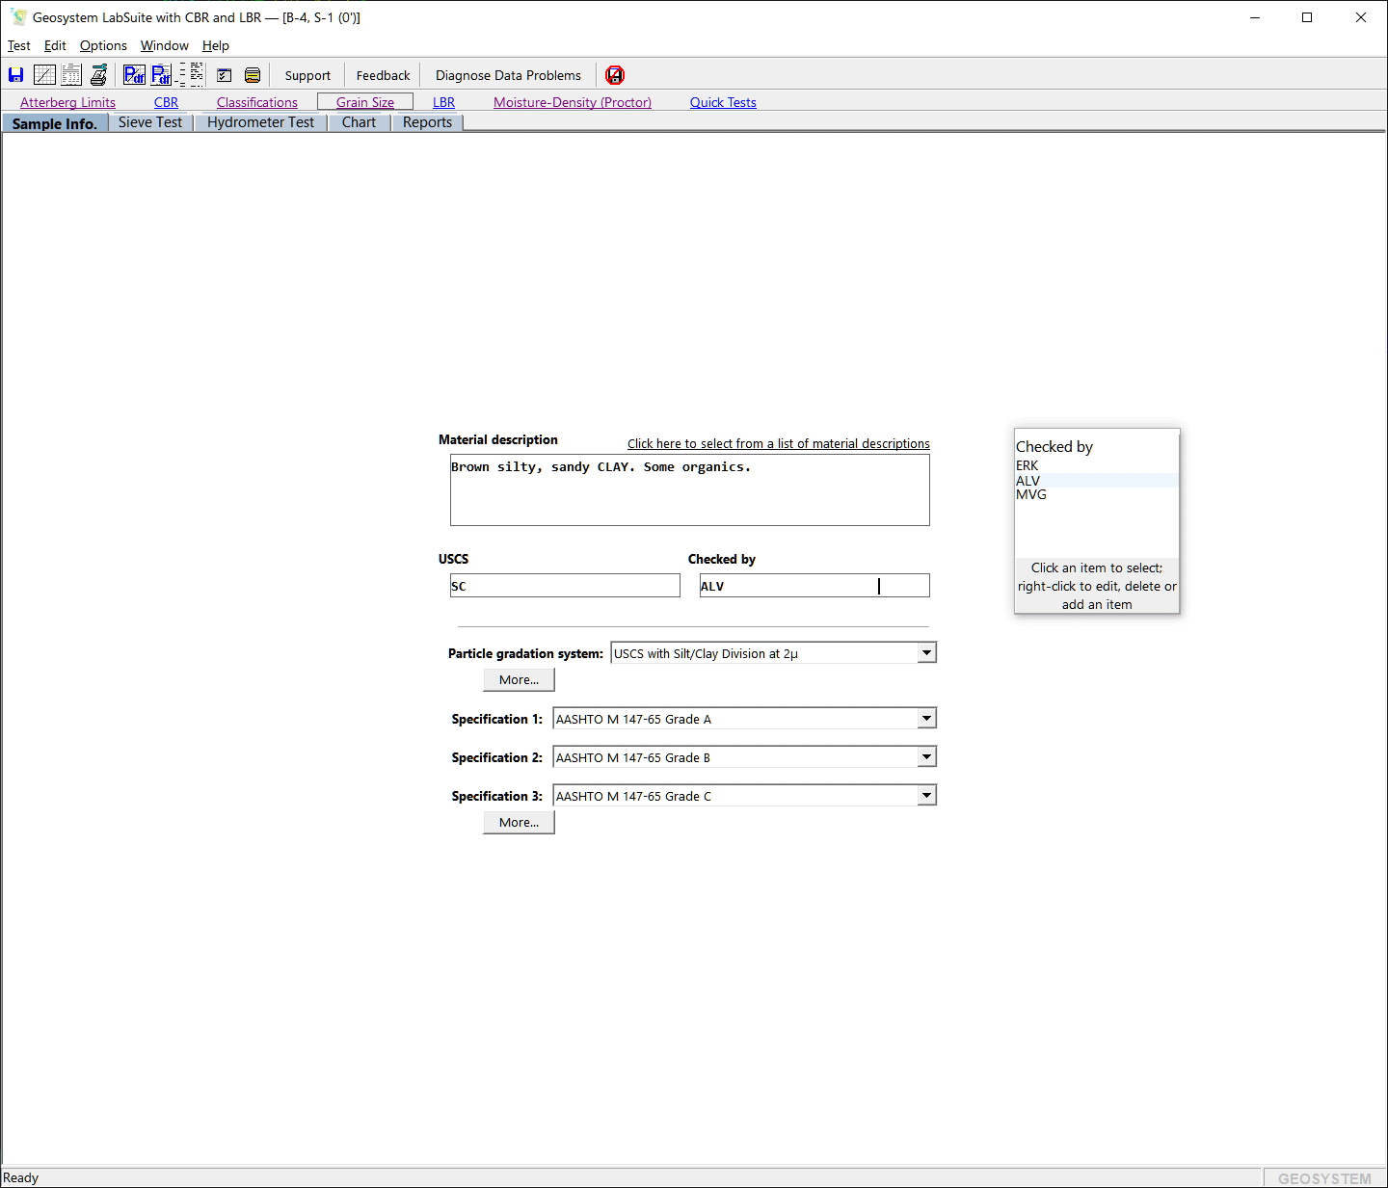Expand the Particle gradation system dropdown
The width and height of the screenshot is (1388, 1188).
926,653
